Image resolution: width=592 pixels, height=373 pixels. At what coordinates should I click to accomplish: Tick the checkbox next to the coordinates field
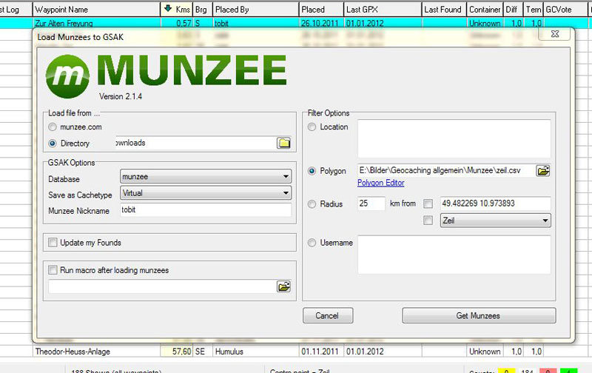(428, 204)
